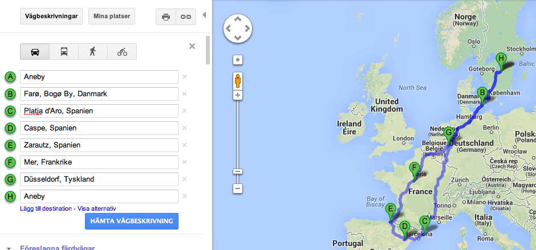This screenshot has height=250, width=536.
Task: Select bicycle directions mode
Action: click(122, 52)
